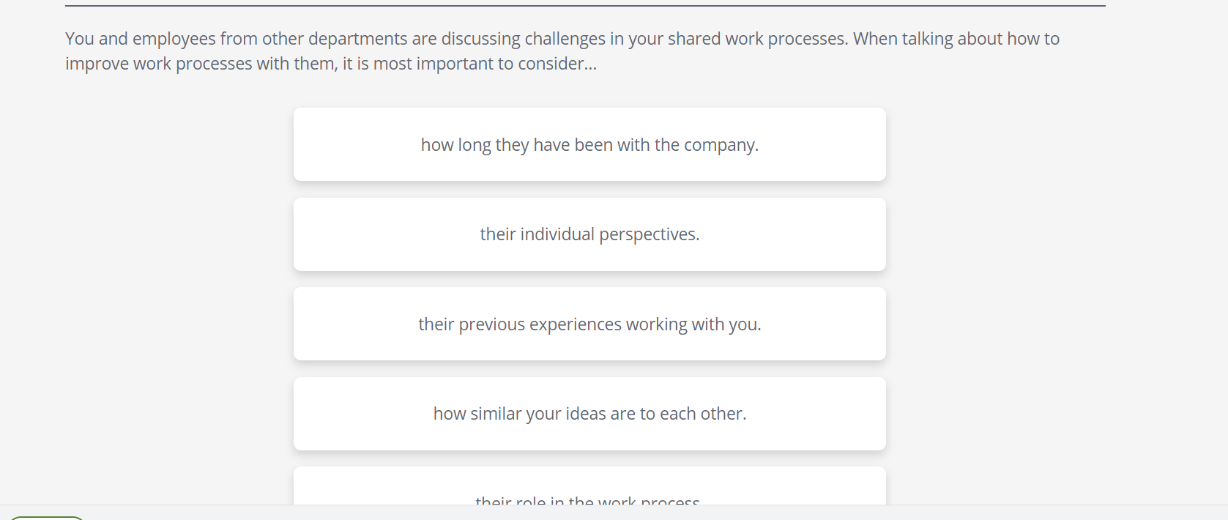Tap the card about previous experiences with you
This screenshot has width=1228, height=520.
[x=589, y=324]
